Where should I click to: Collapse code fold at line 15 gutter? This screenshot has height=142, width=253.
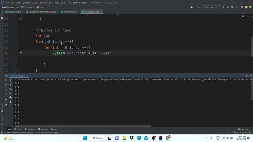coord(17,42)
